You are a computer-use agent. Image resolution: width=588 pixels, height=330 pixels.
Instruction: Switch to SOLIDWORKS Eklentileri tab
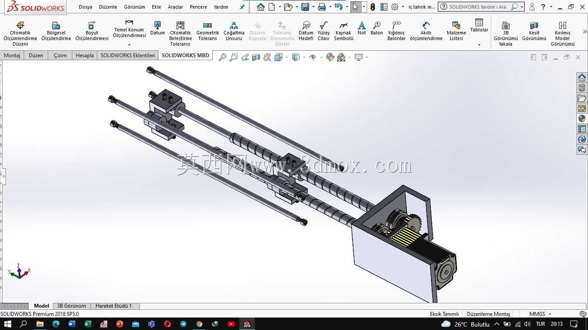128,56
